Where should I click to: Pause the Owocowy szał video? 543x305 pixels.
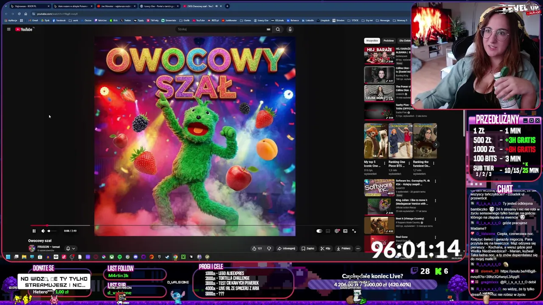(34, 231)
